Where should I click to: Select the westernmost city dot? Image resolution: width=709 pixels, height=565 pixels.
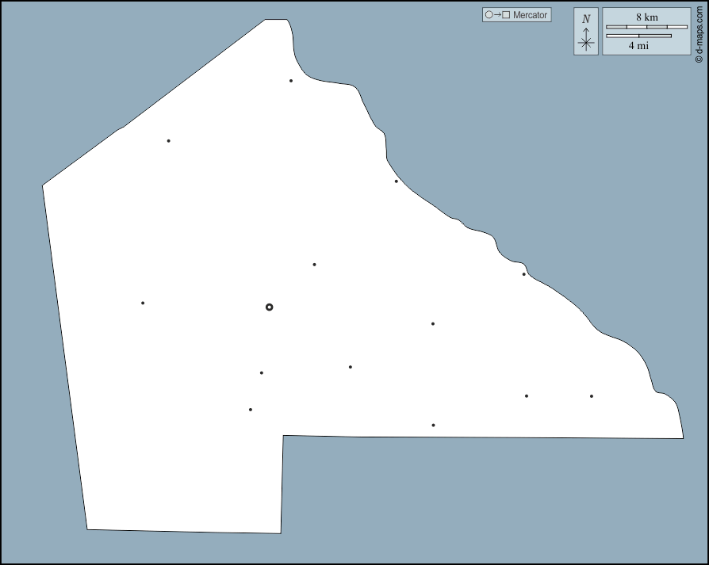point(143,303)
